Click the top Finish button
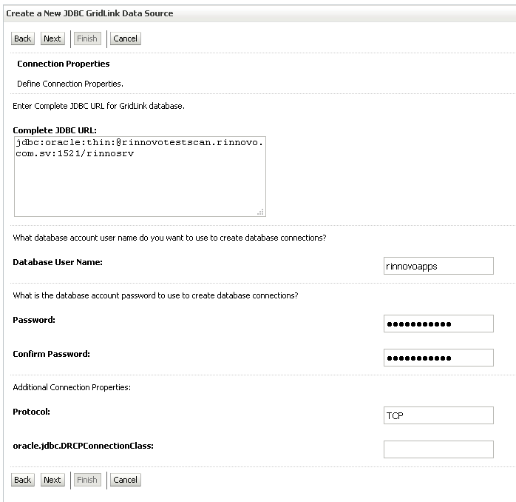516x502 pixels. coord(87,39)
